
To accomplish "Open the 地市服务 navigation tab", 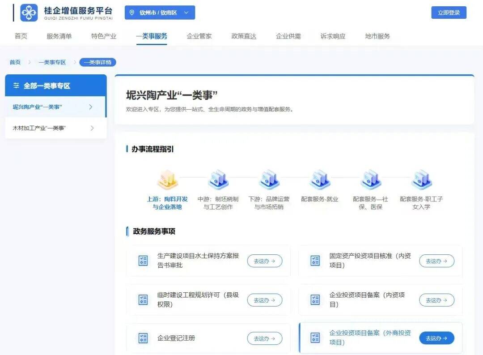I will point(377,36).
